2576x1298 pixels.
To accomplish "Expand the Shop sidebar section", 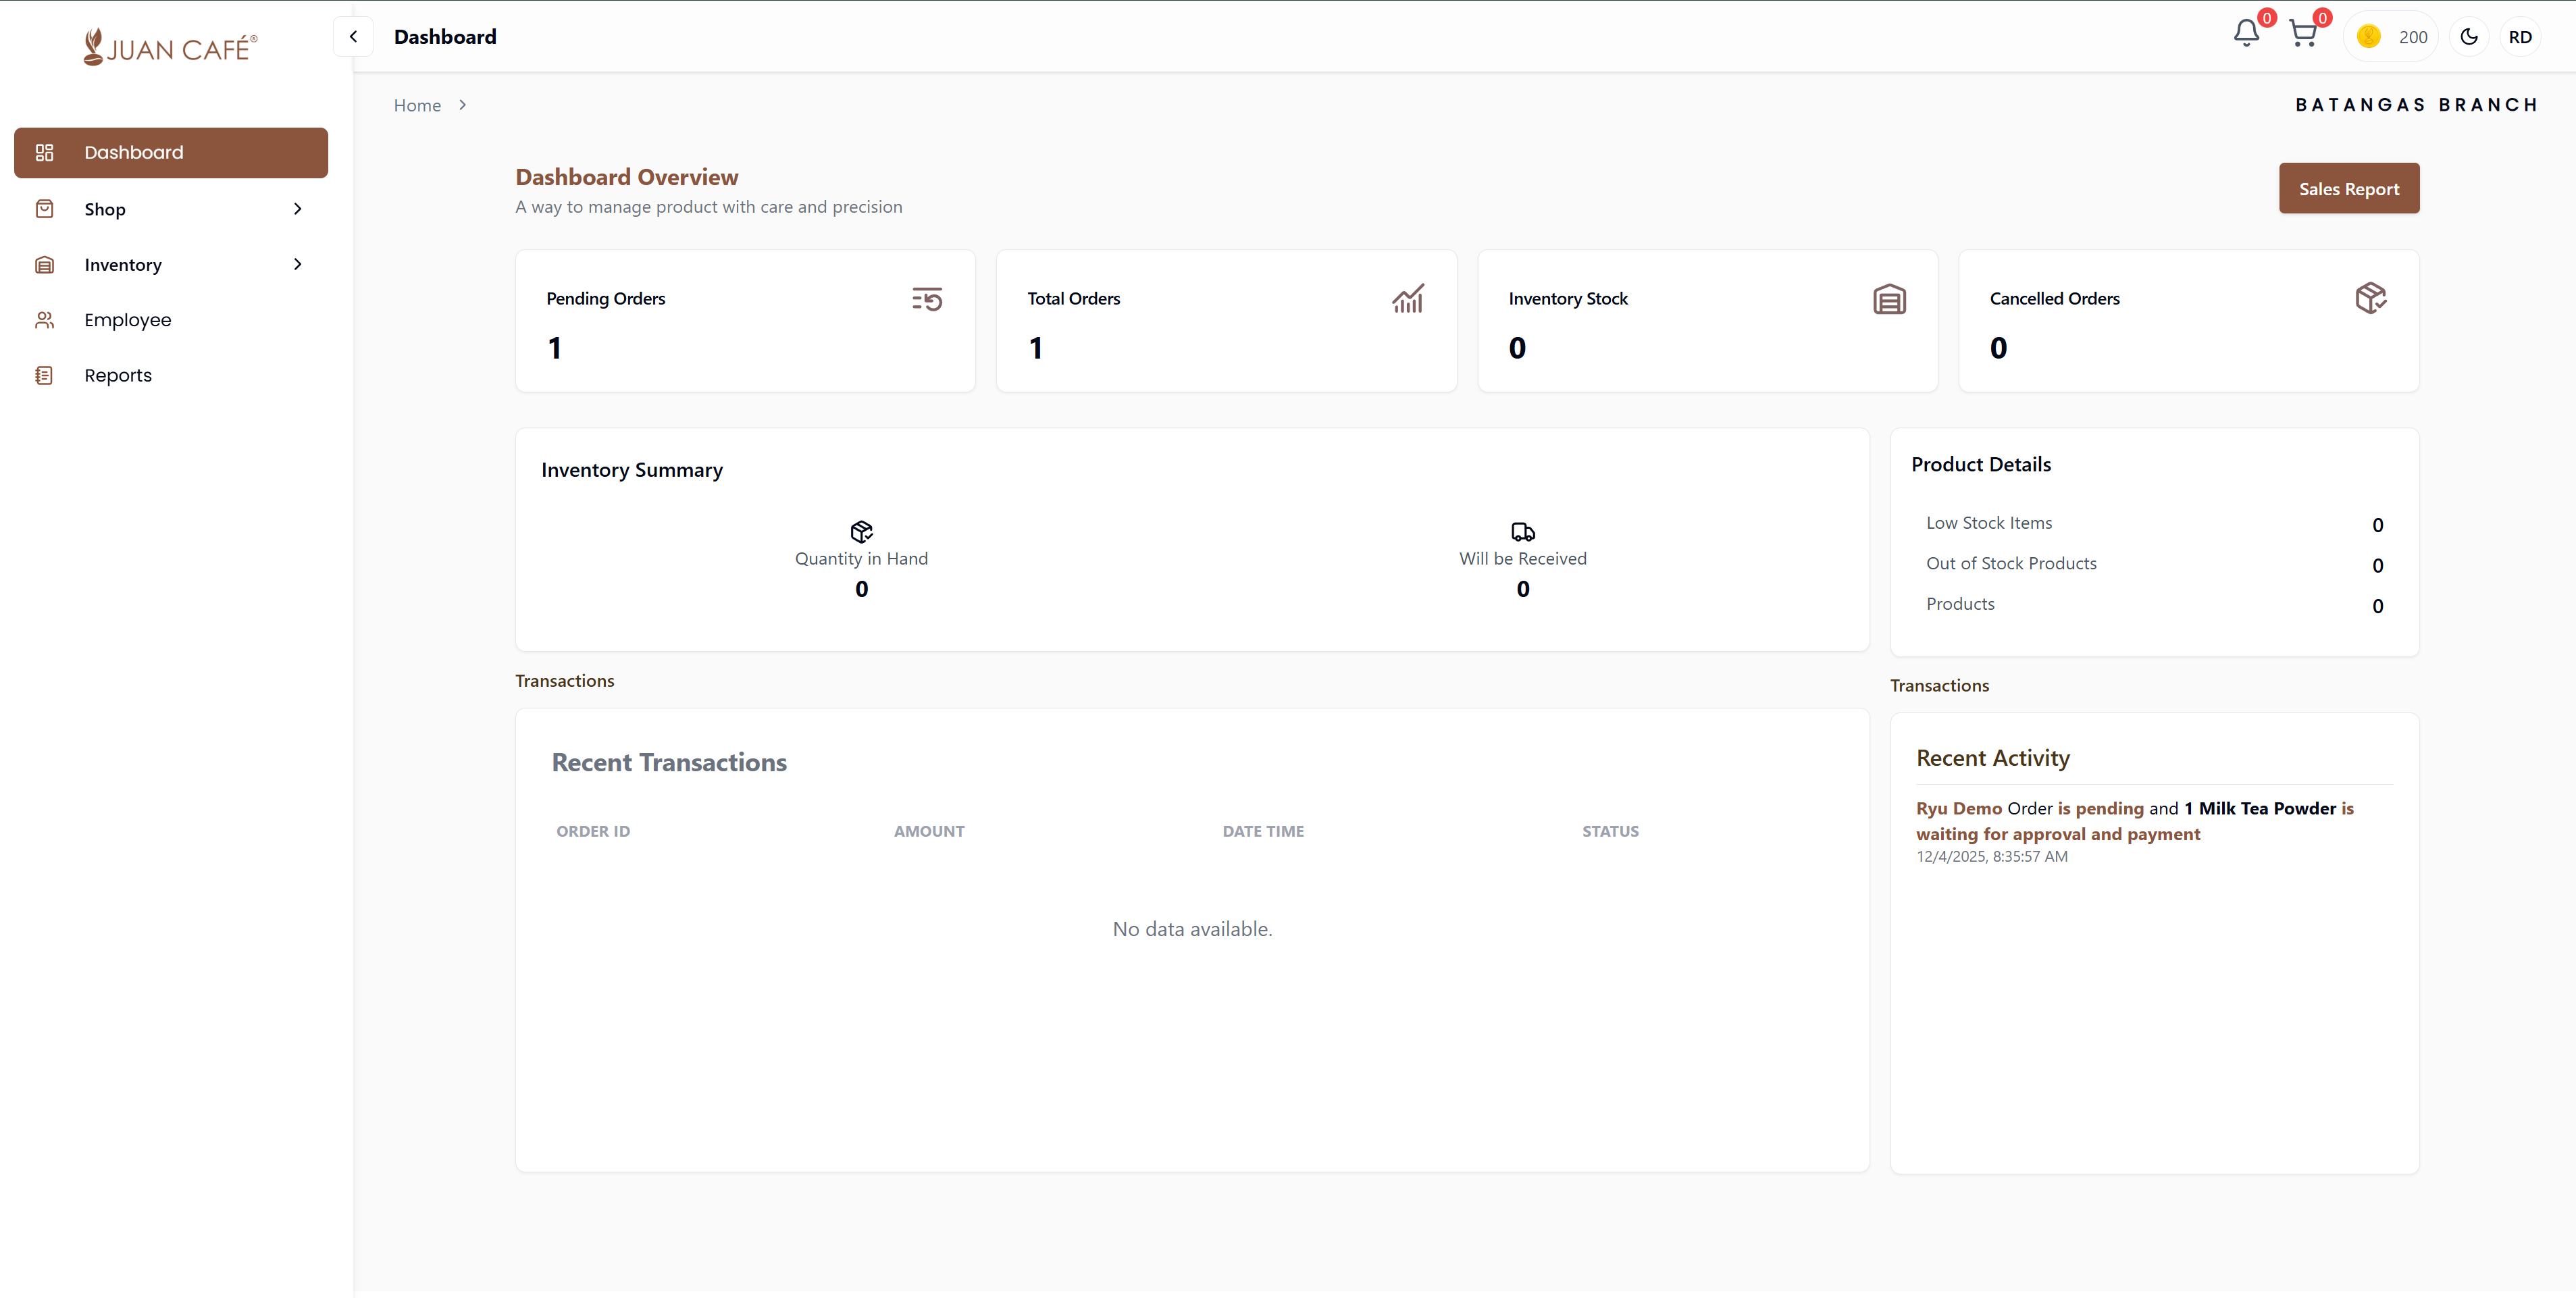I will point(297,208).
